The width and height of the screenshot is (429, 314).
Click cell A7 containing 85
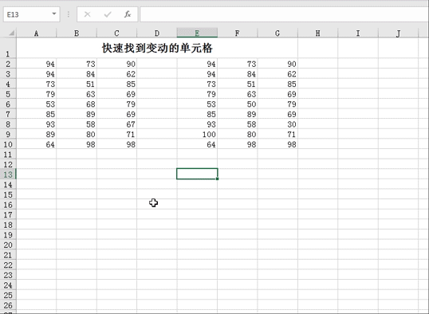tap(37, 114)
